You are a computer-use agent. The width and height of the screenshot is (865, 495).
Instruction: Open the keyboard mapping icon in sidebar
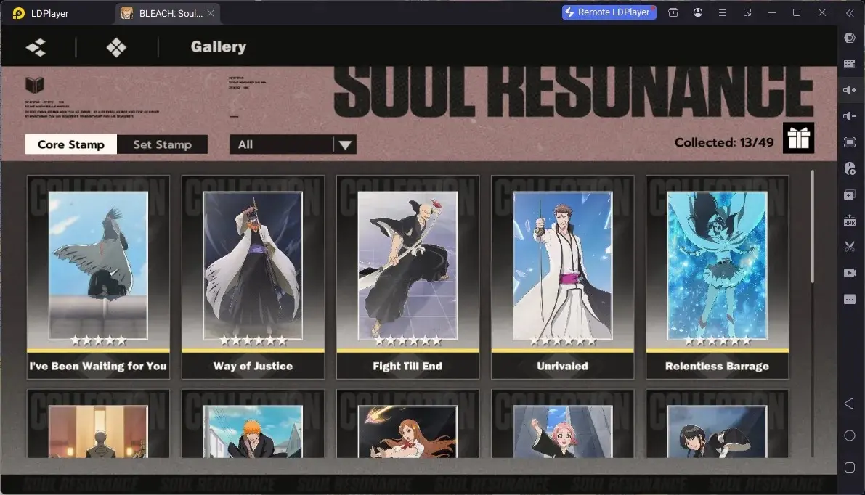850,63
